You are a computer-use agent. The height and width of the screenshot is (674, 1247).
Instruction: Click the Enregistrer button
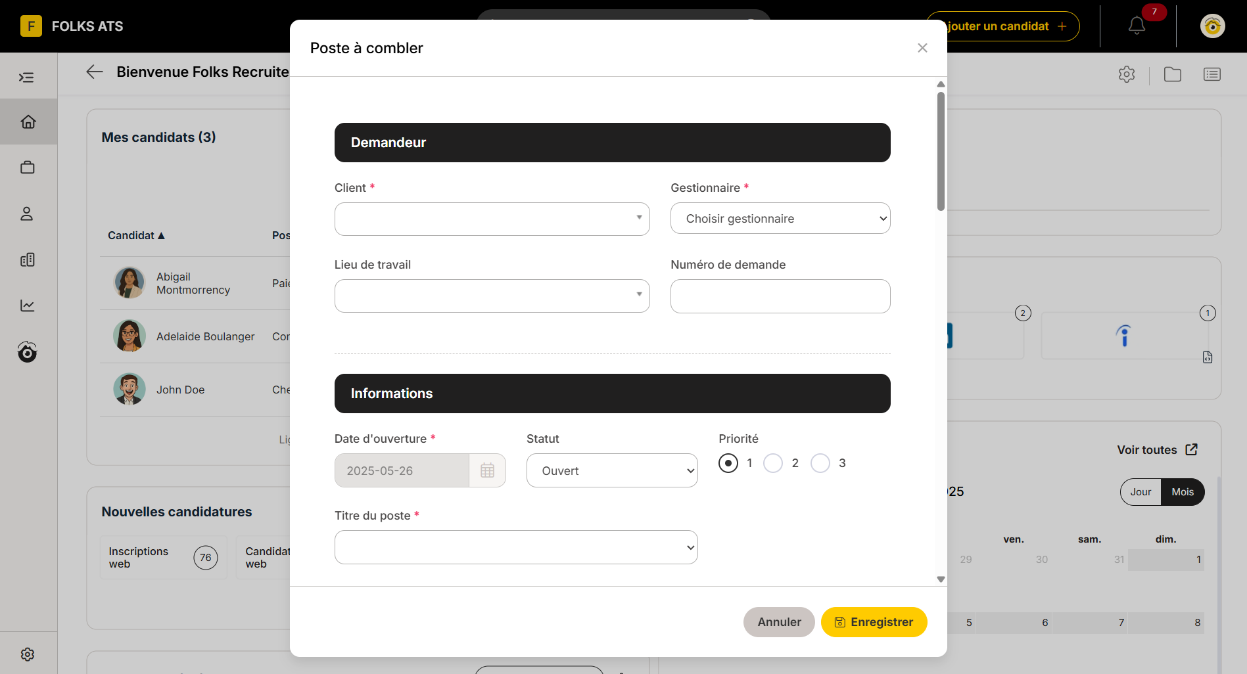[874, 622]
